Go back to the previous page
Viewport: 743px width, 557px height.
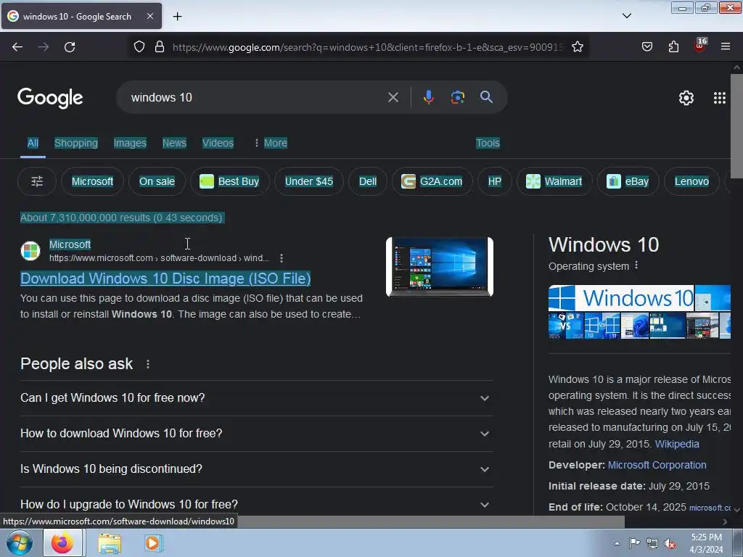(x=17, y=47)
